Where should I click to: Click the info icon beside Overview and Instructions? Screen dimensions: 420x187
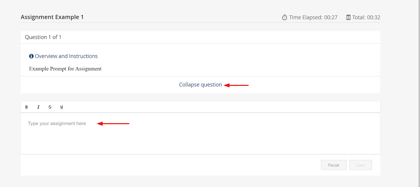point(31,56)
